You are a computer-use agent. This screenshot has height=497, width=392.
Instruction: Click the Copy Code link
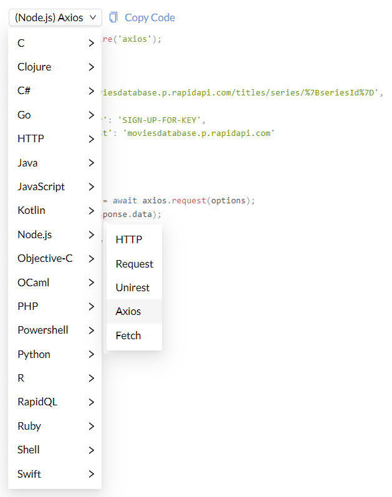click(x=150, y=17)
